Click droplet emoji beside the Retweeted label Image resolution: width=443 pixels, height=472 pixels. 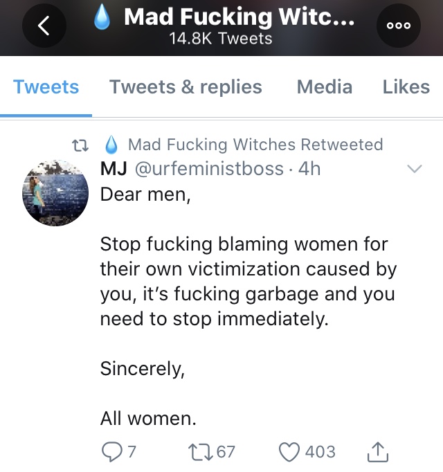[111, 145]
